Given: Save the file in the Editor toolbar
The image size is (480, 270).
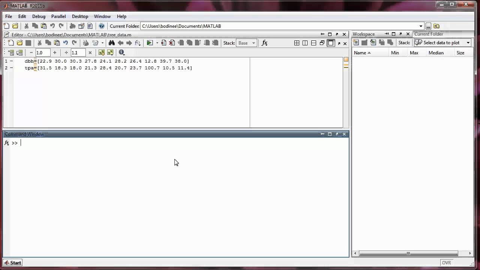Looking at the screenshot, I should 28,43.
